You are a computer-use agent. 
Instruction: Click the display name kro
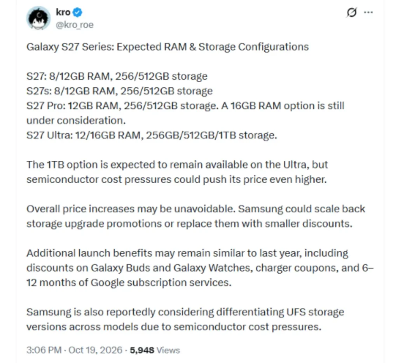click(x=63, y=12)
